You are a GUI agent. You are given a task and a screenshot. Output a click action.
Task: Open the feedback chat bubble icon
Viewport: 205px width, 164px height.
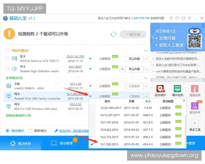pos(177,18)
